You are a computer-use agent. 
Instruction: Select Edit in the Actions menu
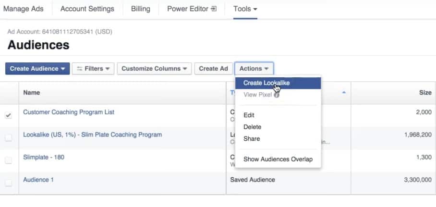249,115
